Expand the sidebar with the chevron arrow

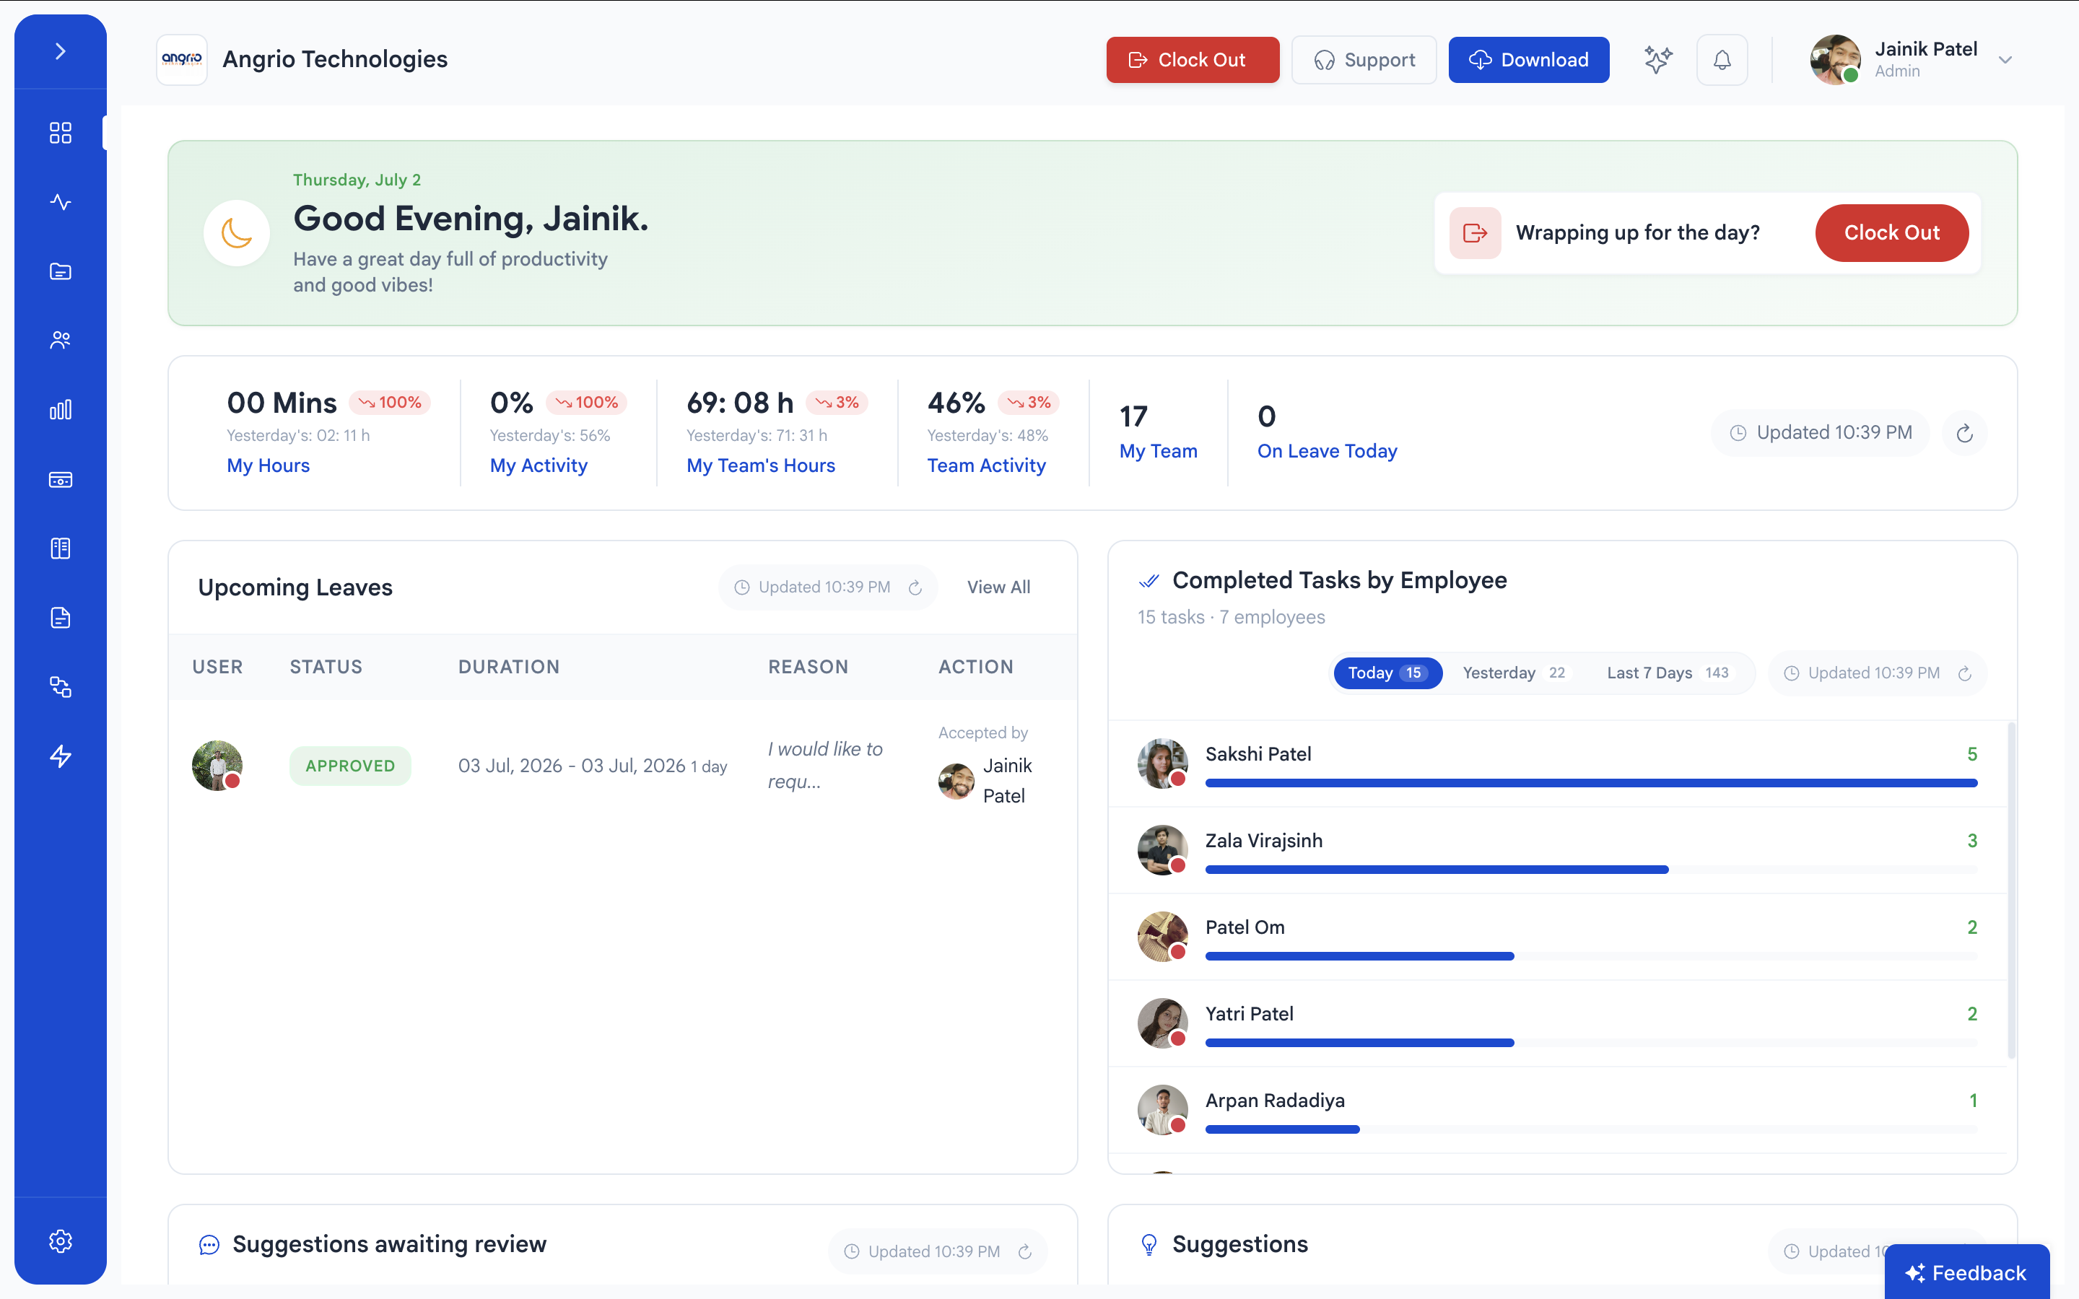(60, 51)
